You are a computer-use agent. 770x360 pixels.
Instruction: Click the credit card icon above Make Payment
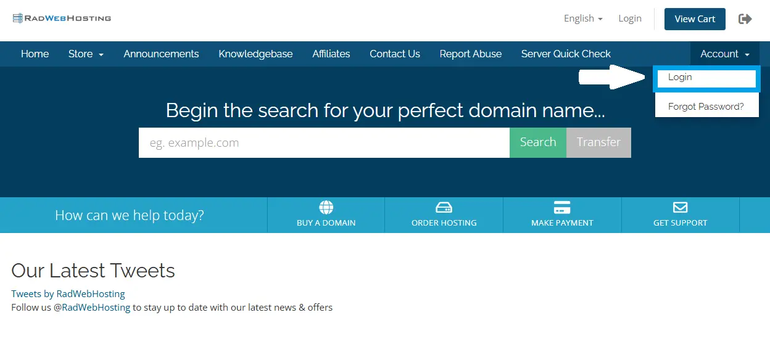562,207
